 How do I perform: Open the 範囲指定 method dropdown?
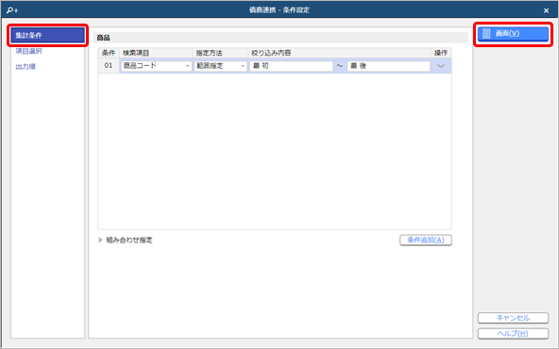point(220,66)
